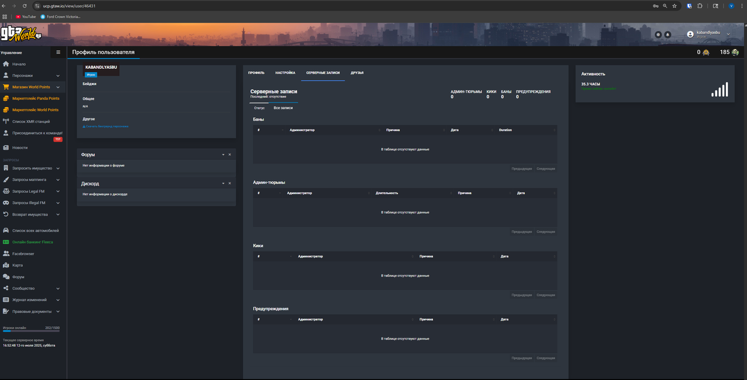Open the notifications bell icon

point(668,35)
